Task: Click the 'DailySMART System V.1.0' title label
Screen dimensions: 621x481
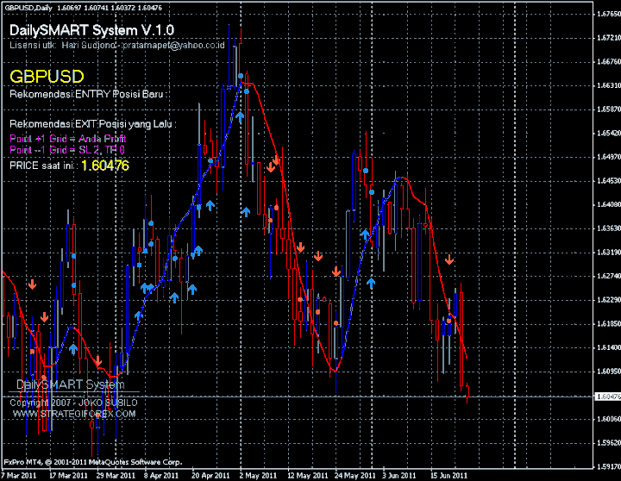Action: pyautogui.click(x=91, y=30)
